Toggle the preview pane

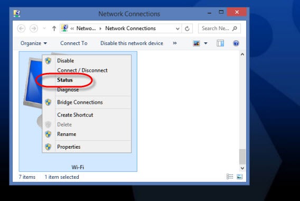coord(220,43)
